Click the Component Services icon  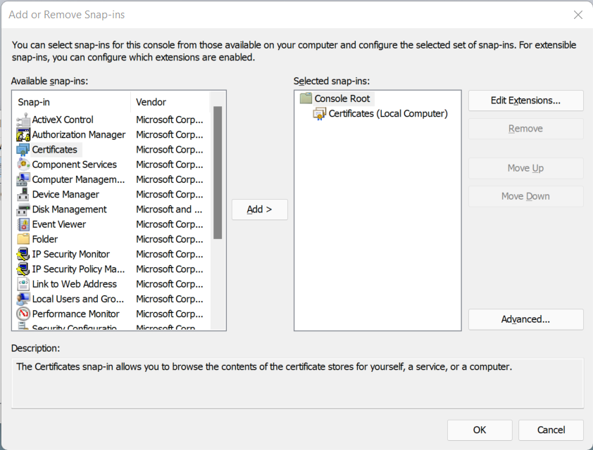coord(23,165)
